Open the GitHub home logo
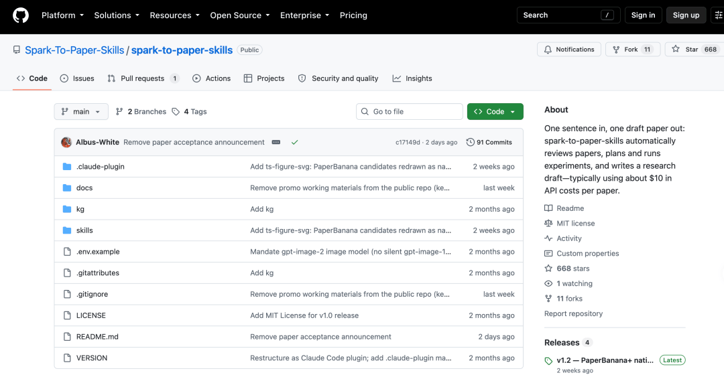This screenshot has width=724, height=375. tap(20, 15)
